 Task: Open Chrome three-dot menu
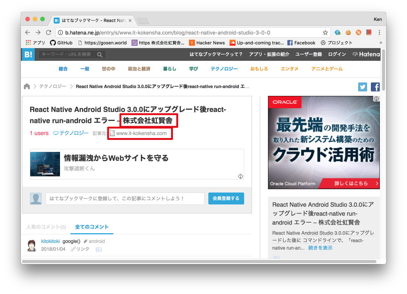coord(379,32)
